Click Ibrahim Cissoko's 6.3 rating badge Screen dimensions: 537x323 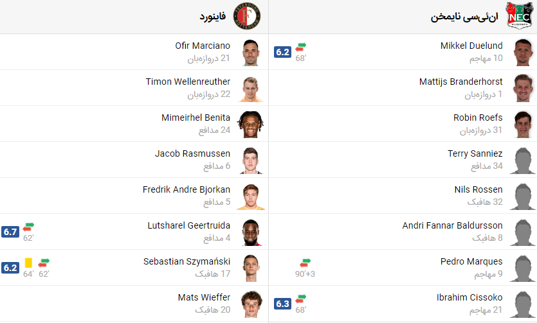tap(282, 304)
